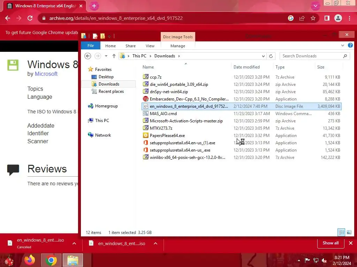357x267 pixels.
Task: Click Explorer forward navigation arrow
Action: [x=98, y=56]
